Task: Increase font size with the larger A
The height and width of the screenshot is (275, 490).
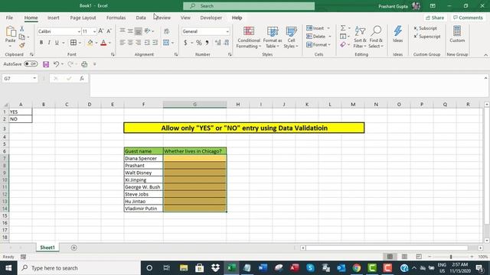Action: coord(100,31)
